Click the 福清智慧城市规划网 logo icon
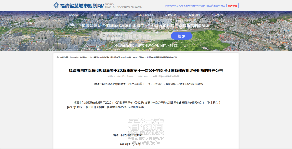The width and height of the screenshot is (292, 149). tap(56, 5)
